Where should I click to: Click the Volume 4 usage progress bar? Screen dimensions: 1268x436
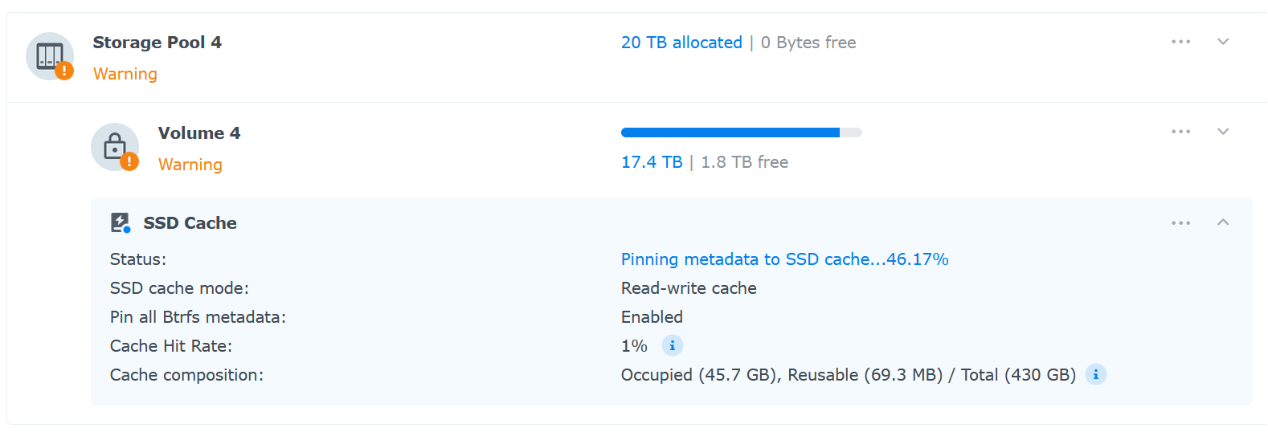coord(741,132)
